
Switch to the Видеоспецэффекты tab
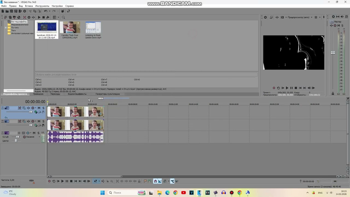pos(77,94)
